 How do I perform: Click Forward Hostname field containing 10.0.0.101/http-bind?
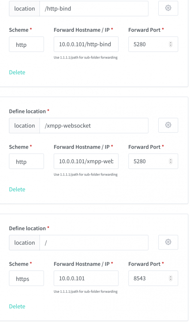pyautogui.click(x=86, y=44)
